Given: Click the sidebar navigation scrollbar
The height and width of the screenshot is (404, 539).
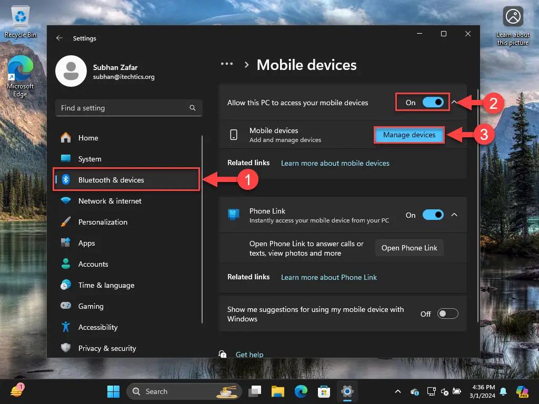Looking at the screenshot, I should point(202,229).
